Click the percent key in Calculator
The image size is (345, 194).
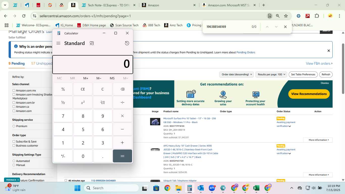[63, 89]
